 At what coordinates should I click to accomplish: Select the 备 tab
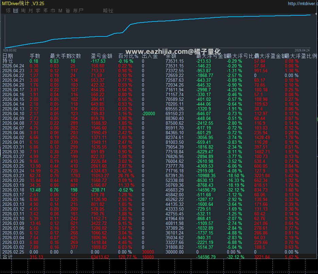pyautogui.click(x=68, y=11)
